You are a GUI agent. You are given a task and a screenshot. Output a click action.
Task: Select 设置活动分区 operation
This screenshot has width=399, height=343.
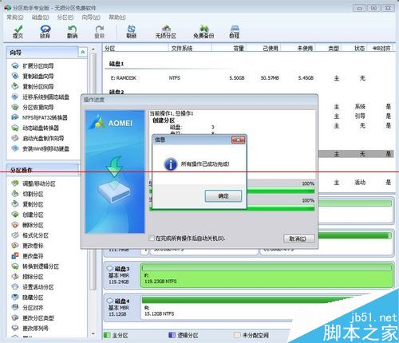[33, 287]
